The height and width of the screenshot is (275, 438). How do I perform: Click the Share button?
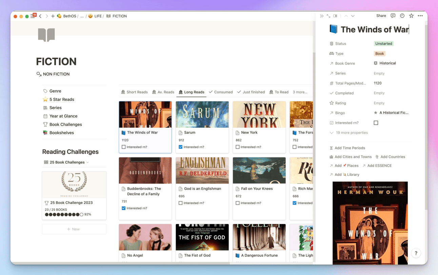coord(381,16)
